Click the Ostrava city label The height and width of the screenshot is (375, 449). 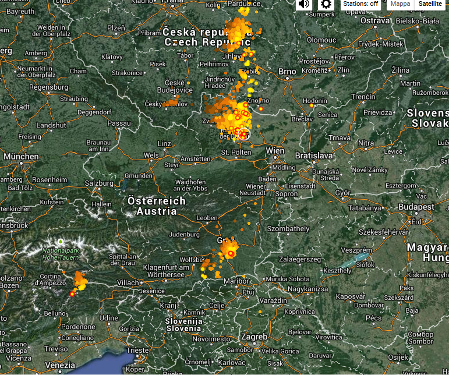[375, 20]
